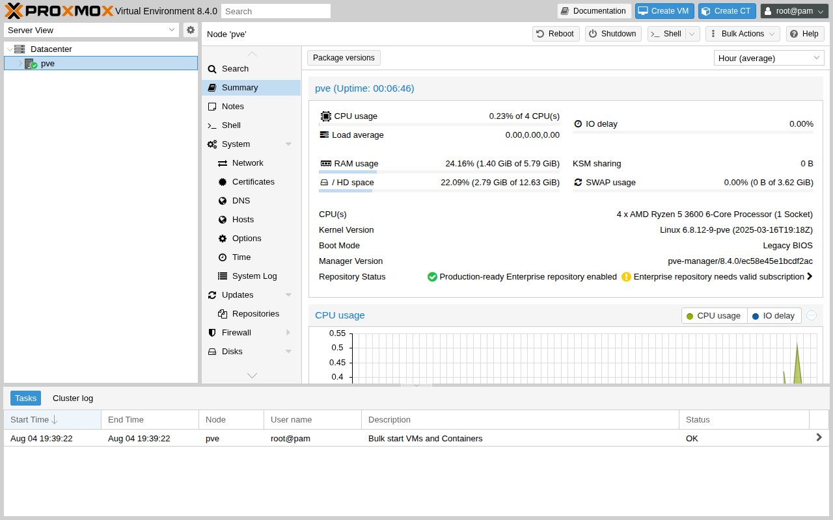Image resolution: width=833 pixels, height=520 pixels.
Task: Open the repository status details arrow
Action: tap(810, 277)
